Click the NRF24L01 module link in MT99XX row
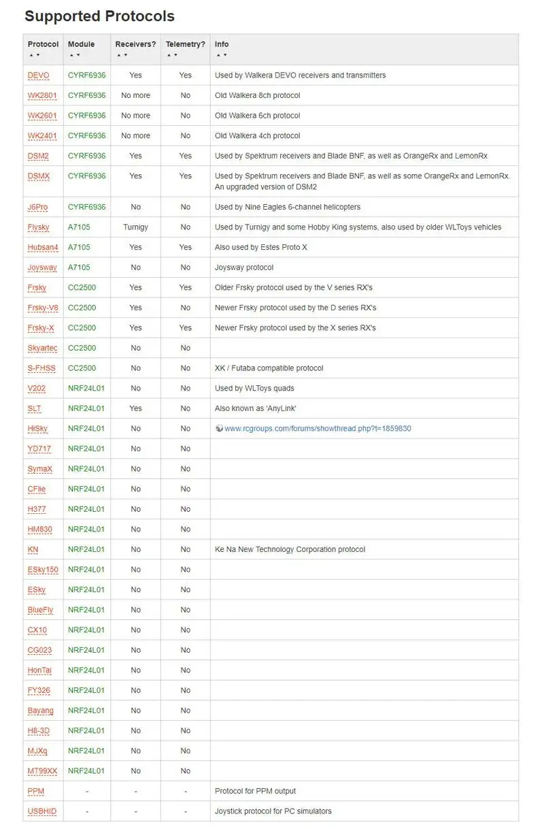 click(86, 771)
